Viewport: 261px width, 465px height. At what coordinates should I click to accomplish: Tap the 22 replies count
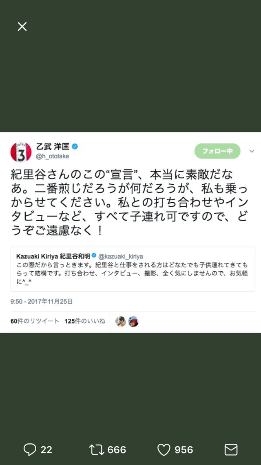[x=46, y=450]
